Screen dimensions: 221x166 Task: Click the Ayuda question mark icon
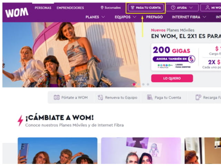[173, 8]
